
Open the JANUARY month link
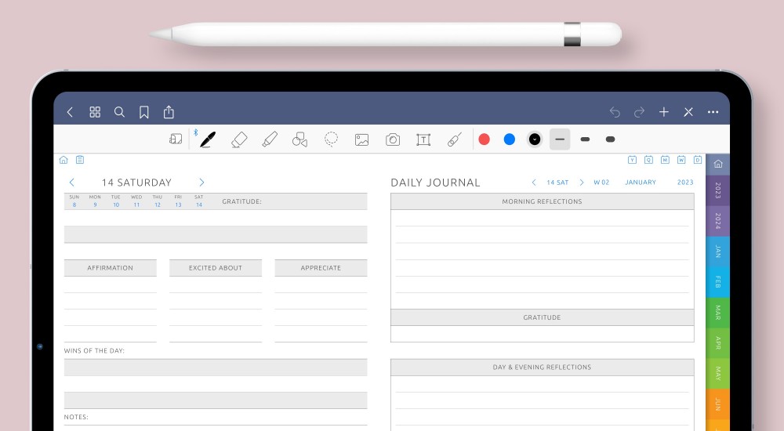pos(641,183)
